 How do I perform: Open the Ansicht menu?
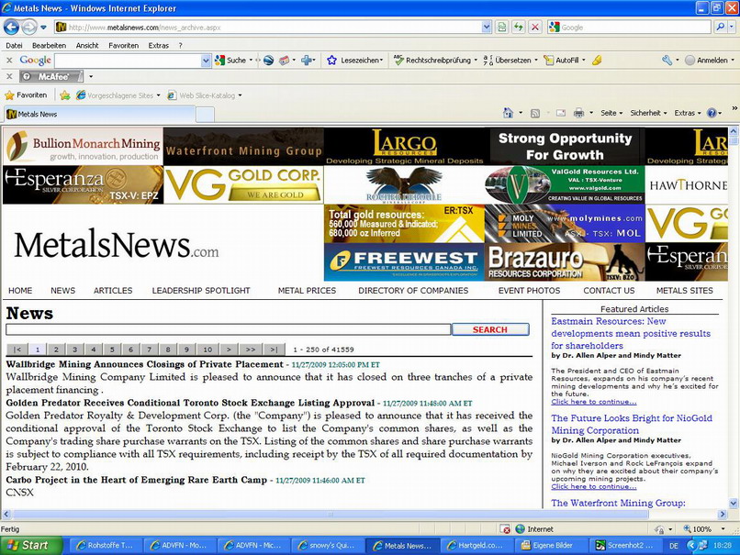tap(87, 45)
